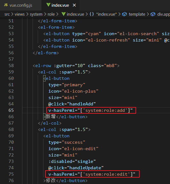Viewport: 170px width, 184px height.
Task: Click the 修改 button text on line 76
Action: [x=50, y=180]
